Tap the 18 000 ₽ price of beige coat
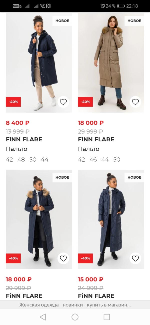150x325 pixels. (91, 123)
